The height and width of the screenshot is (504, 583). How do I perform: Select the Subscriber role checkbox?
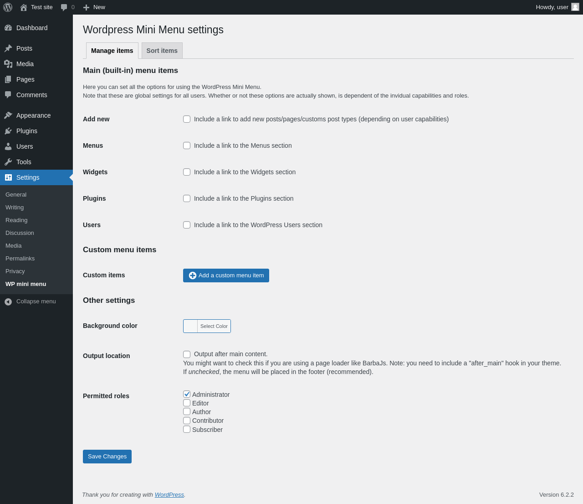tap(187, 429)
